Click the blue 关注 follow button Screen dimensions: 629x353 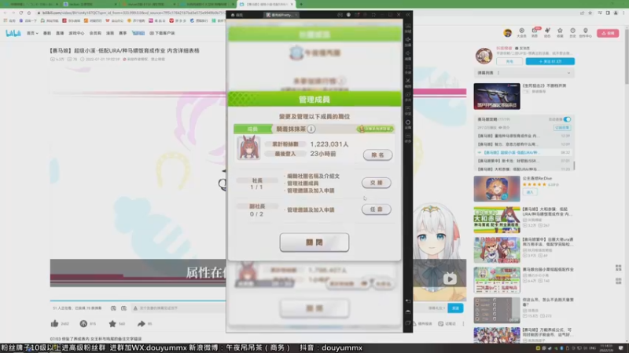coord(550,62)
